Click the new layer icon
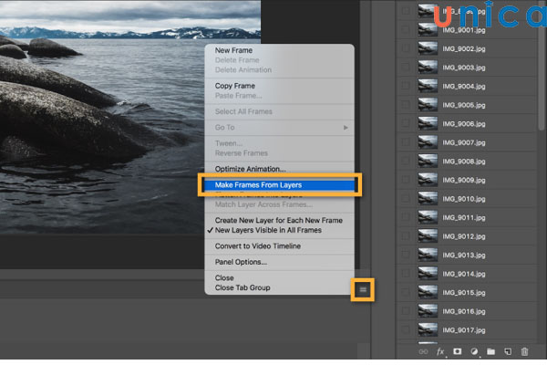Image resolution: width=547 pixels, height=365 pixels. click(x=507, y=351)
